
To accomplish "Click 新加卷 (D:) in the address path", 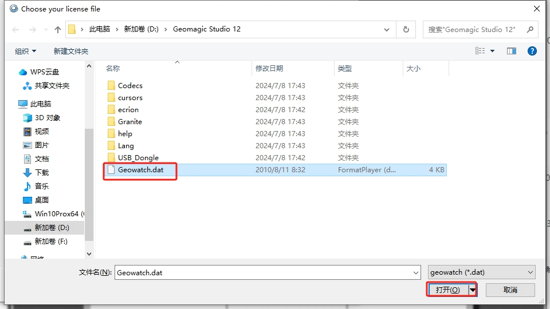I will point(142,29).
